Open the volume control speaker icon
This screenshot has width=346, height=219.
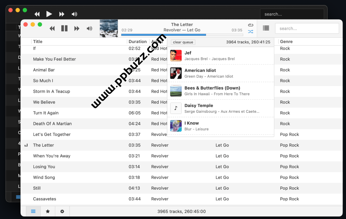89,28
